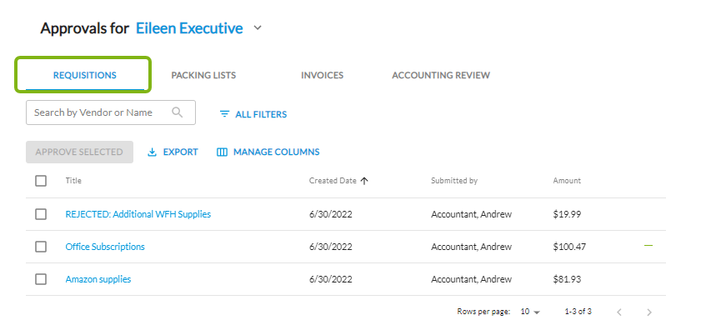Expand the Eileen Executive approver dropdown

click(x=258, y=28)
